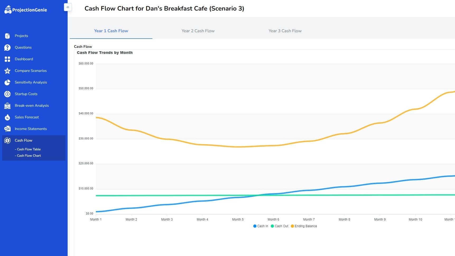Click the Sensitivity Analysis pie chart icon
Image resolution: width=455 pixels, height=256 pixels.
(7, 82)
